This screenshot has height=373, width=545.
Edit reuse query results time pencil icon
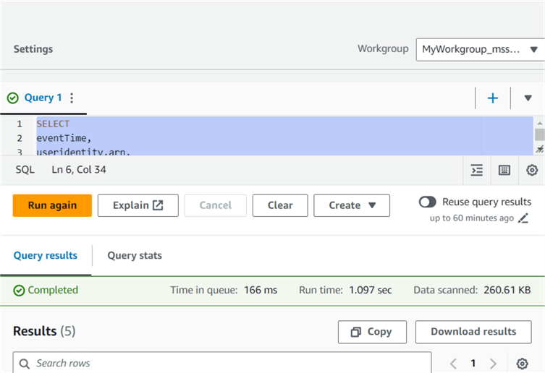tap(524, 218)
